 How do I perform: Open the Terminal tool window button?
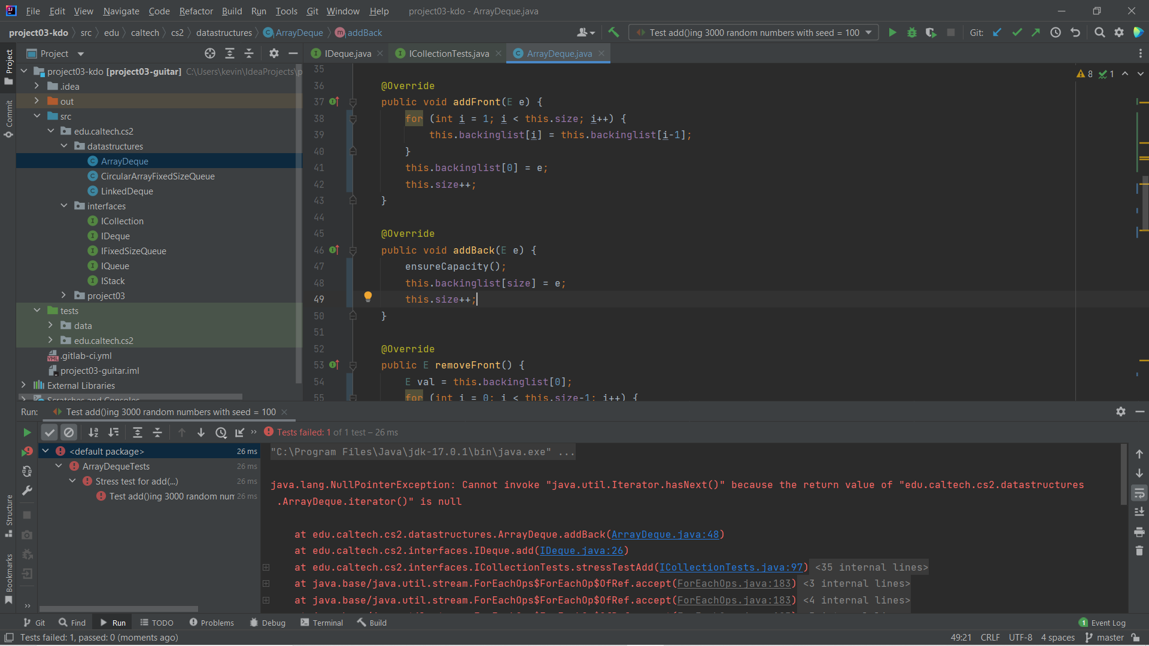pyautogui.click(x=322, y=623)
